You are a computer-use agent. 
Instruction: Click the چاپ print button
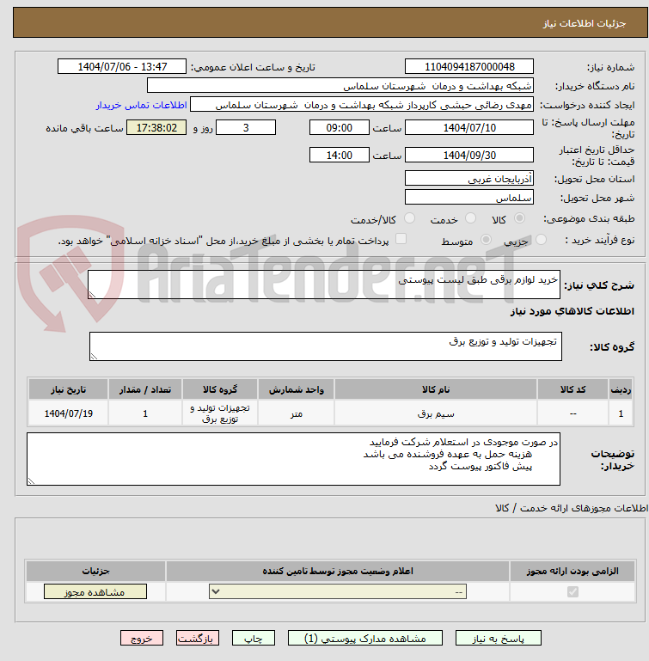253,639
